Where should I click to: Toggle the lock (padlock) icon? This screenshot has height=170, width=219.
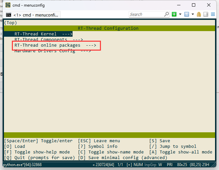(x=199, y=14)
